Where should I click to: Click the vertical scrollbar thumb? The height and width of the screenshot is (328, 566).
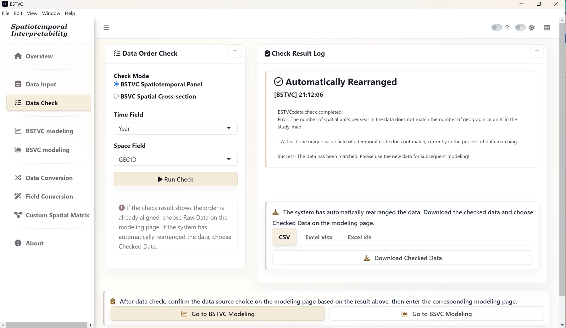(562, 159)
